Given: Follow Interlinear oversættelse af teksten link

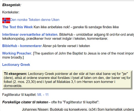Looking at the screenshot, I should point(30,35).
